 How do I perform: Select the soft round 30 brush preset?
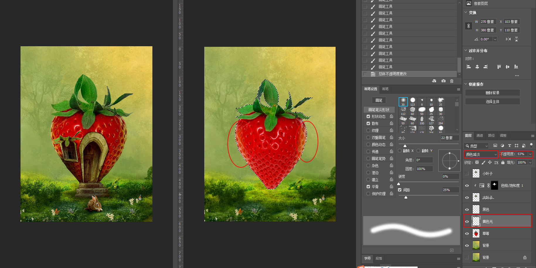403,102
